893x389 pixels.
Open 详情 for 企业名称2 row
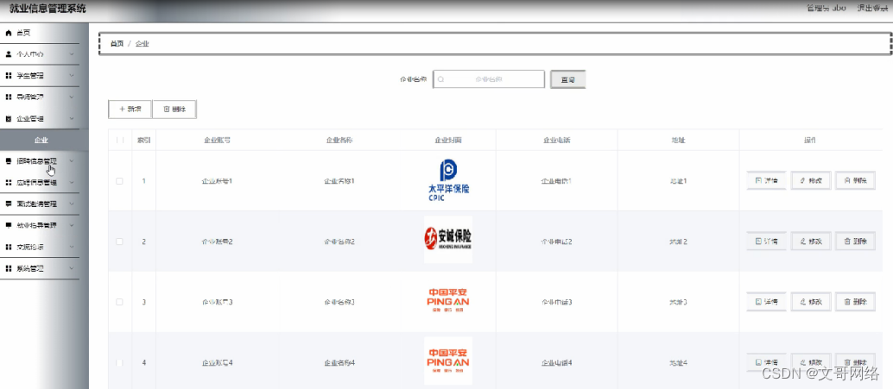click(767, 242)
